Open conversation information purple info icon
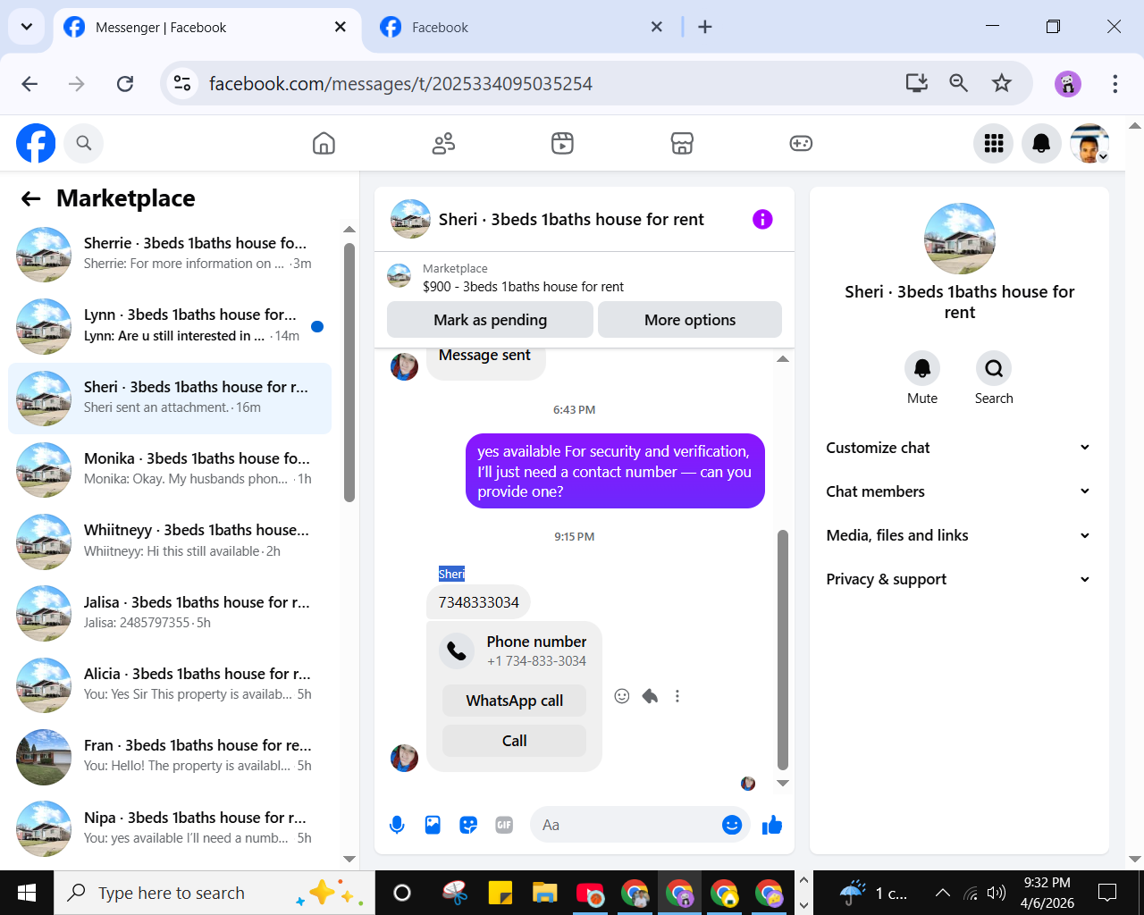 click(762, 219)
